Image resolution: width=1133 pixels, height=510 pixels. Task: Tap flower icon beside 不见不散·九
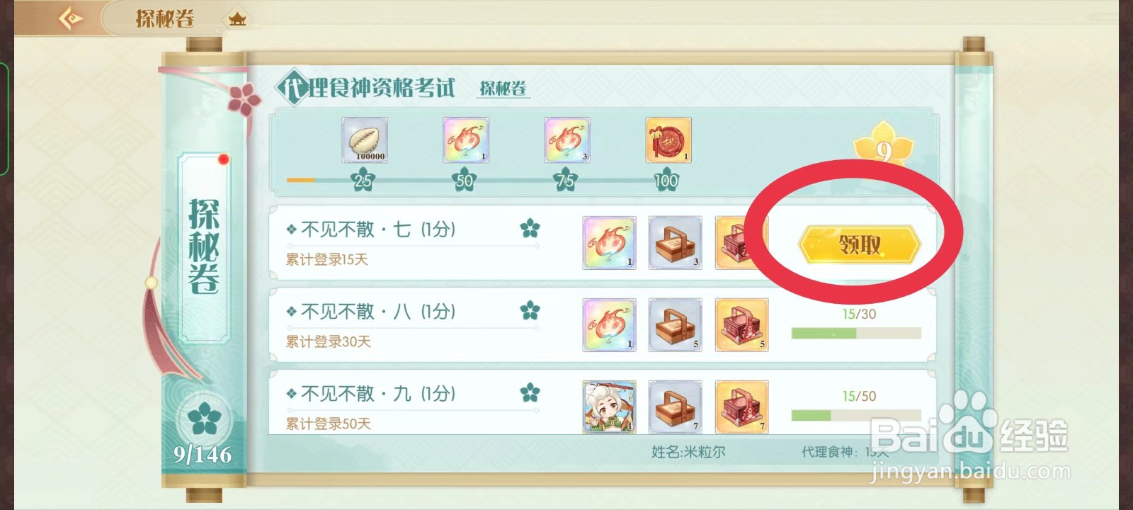tap(530, 392)
